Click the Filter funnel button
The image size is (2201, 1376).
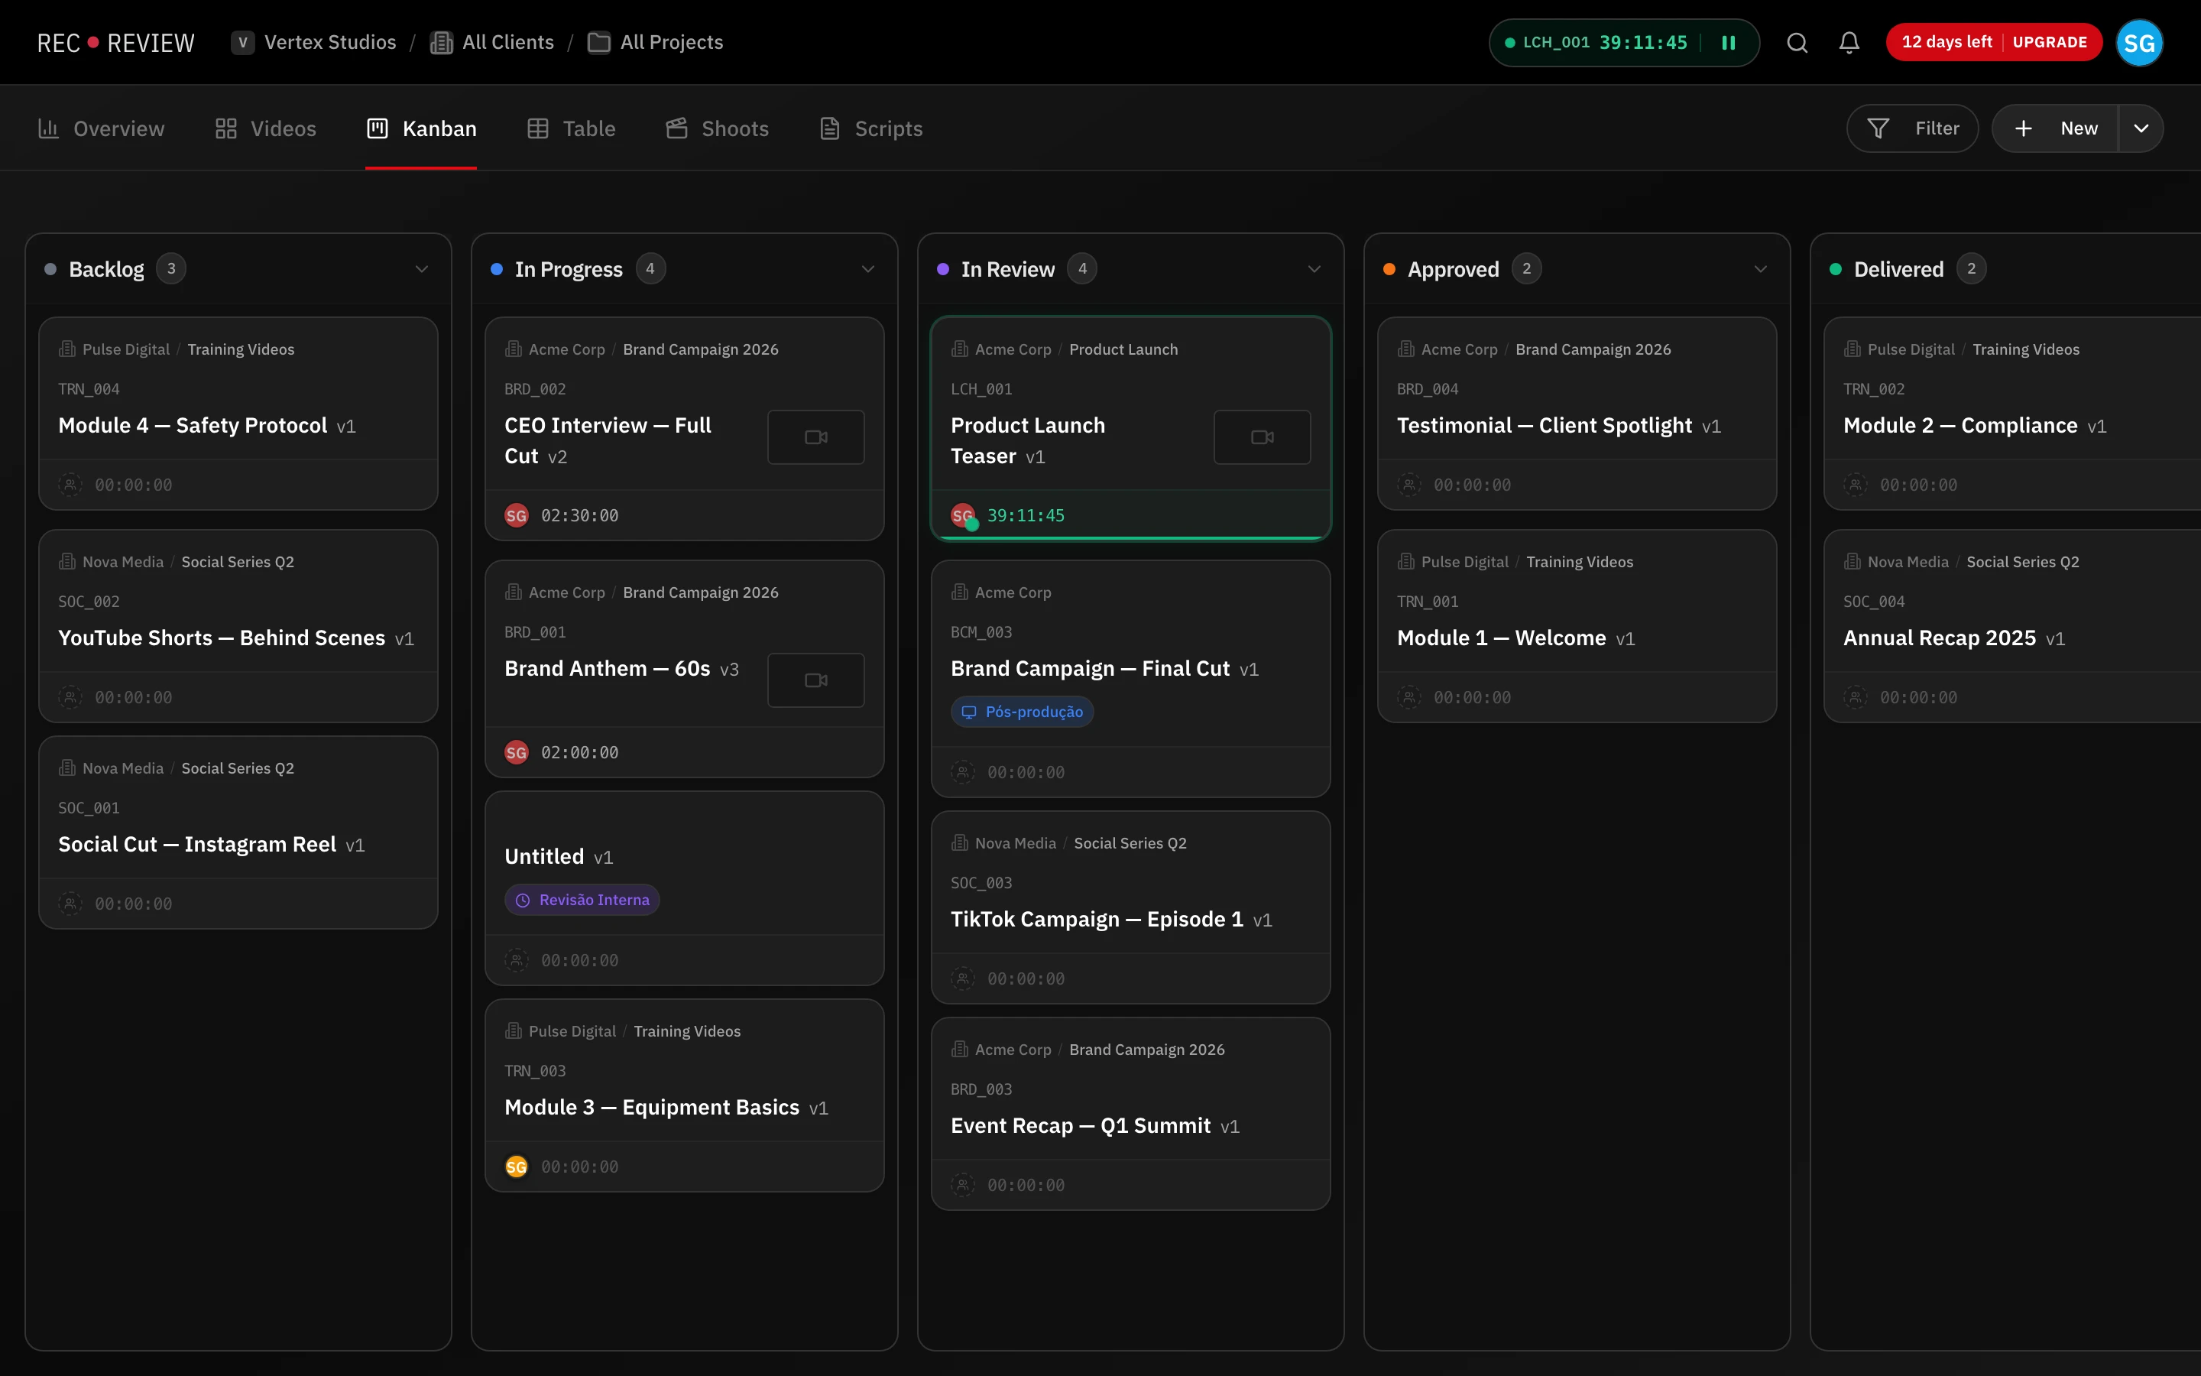[1912, 128]
